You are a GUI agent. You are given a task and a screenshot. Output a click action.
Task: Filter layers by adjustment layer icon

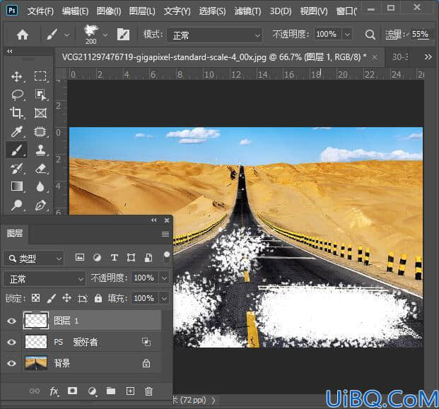tap(97, 258)
